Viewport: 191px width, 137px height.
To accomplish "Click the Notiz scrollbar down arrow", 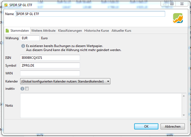I will pyautogui.click(x=184, y=115).
